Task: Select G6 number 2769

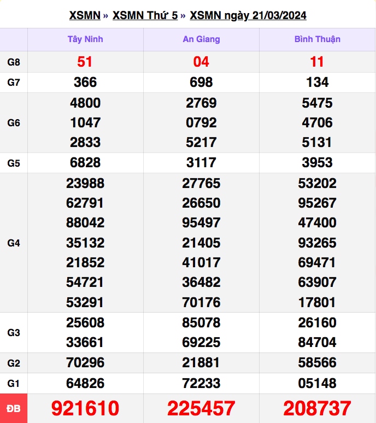Action: [201, 103]
